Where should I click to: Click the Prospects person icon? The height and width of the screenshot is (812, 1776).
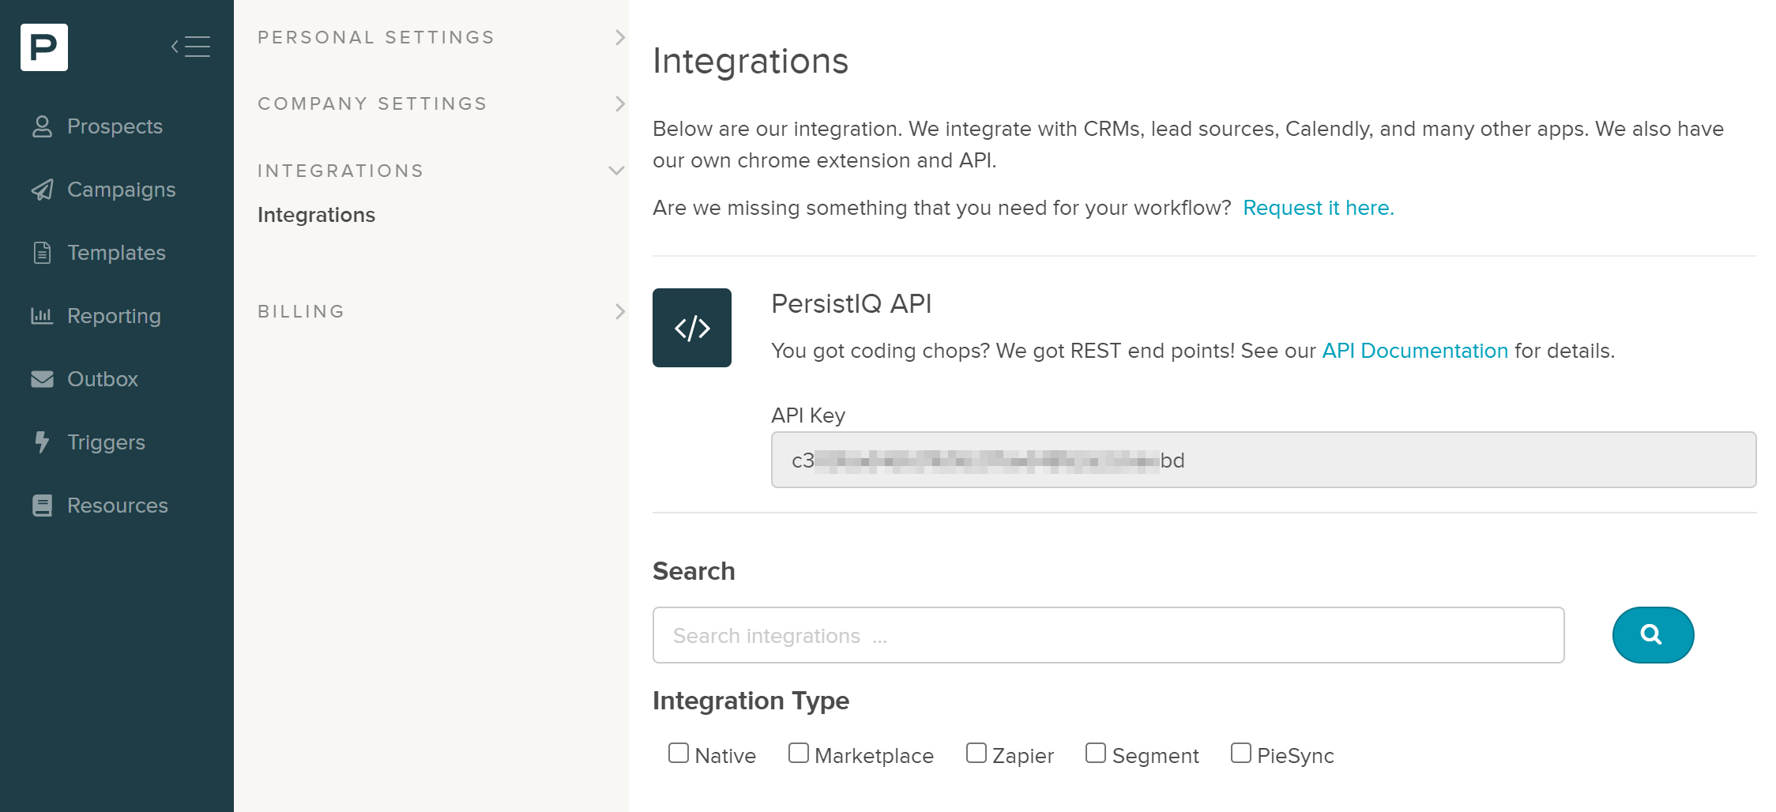pyautogui.click(x=42, y=126)
